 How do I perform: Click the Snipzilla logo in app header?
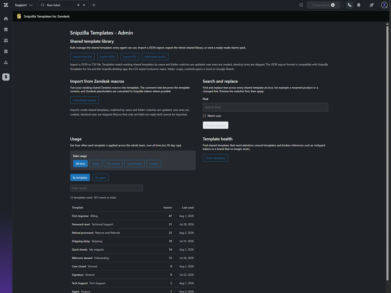(x=19, y=16)
